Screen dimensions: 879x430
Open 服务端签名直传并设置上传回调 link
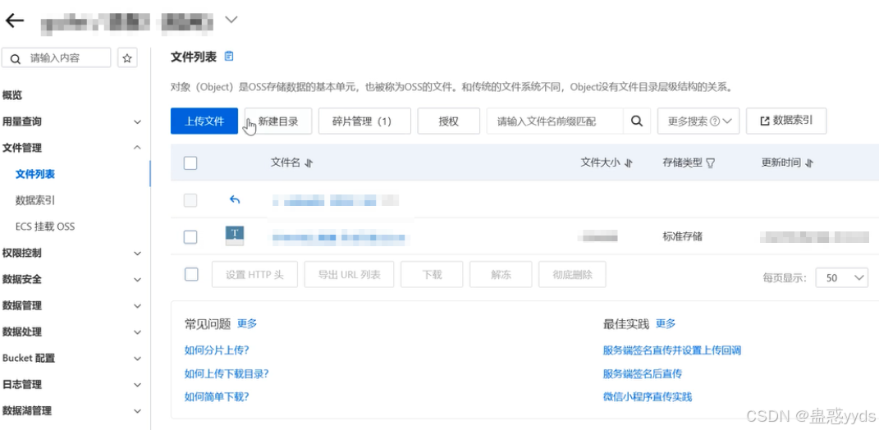pos(672,350)
